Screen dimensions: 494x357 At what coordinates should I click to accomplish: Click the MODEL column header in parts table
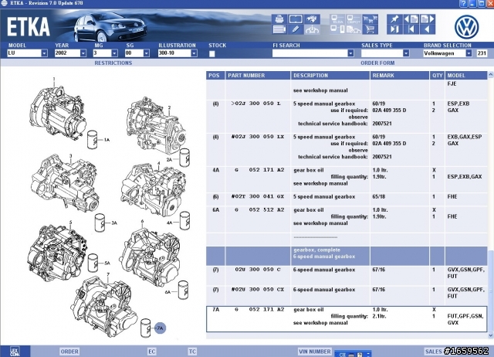click(466, 76)
